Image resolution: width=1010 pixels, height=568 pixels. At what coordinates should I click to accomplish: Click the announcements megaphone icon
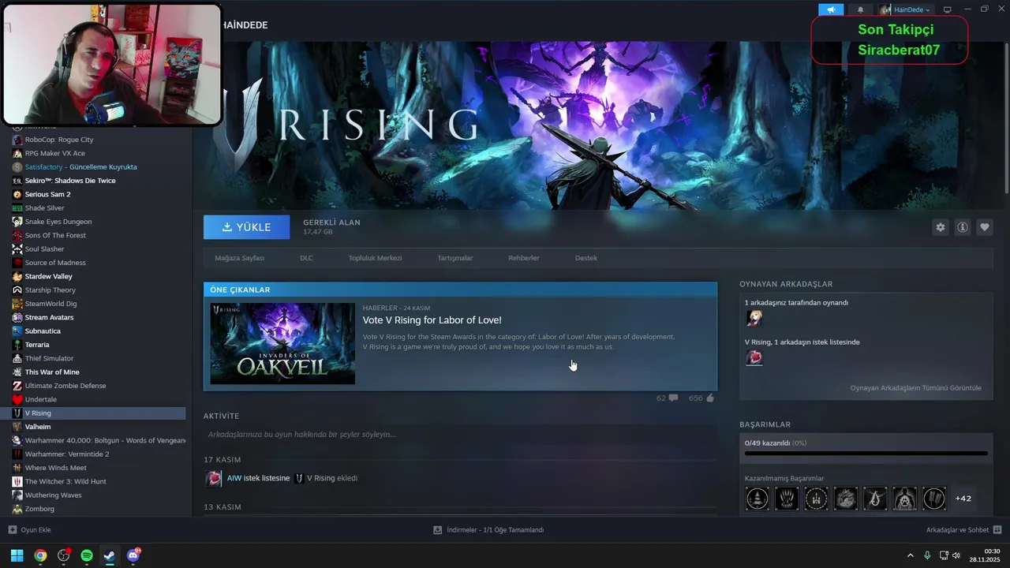(831, 9)
